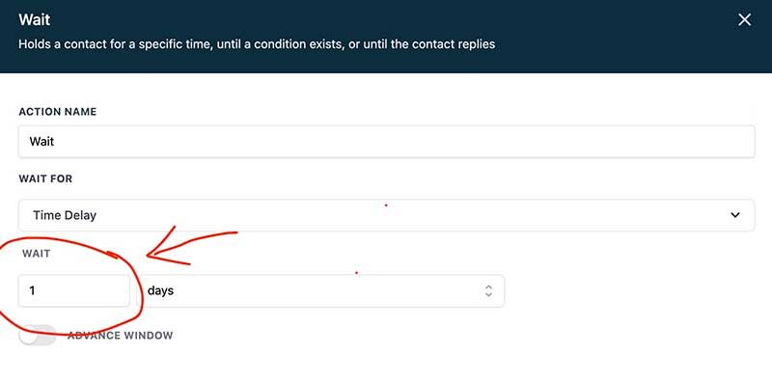
Task: Click the knob of the Advance Window switch
Action: click(29, 336)
